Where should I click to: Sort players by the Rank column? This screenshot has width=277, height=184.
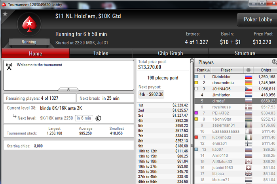click(x=203, y=70)
